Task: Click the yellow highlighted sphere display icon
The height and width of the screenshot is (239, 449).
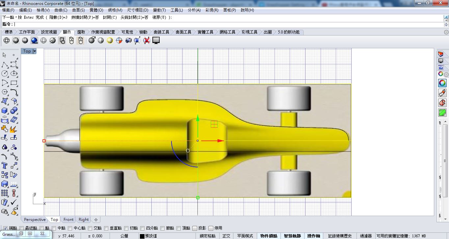Action: click(110, 40)
